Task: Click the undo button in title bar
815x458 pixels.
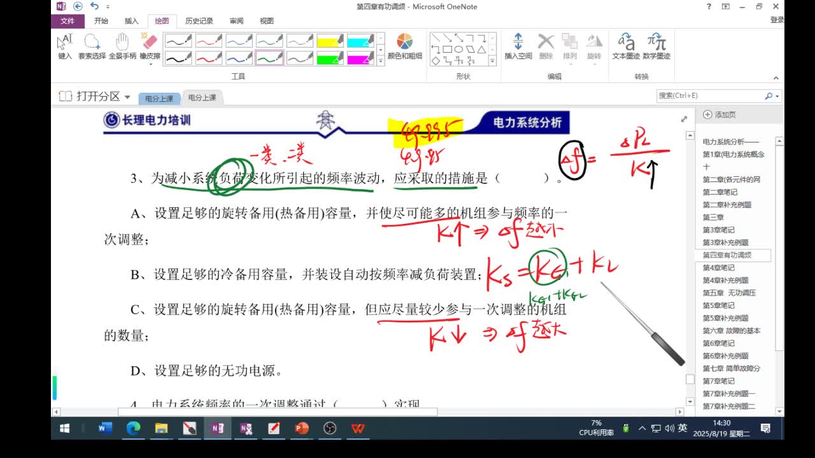Action: (94, 6)
